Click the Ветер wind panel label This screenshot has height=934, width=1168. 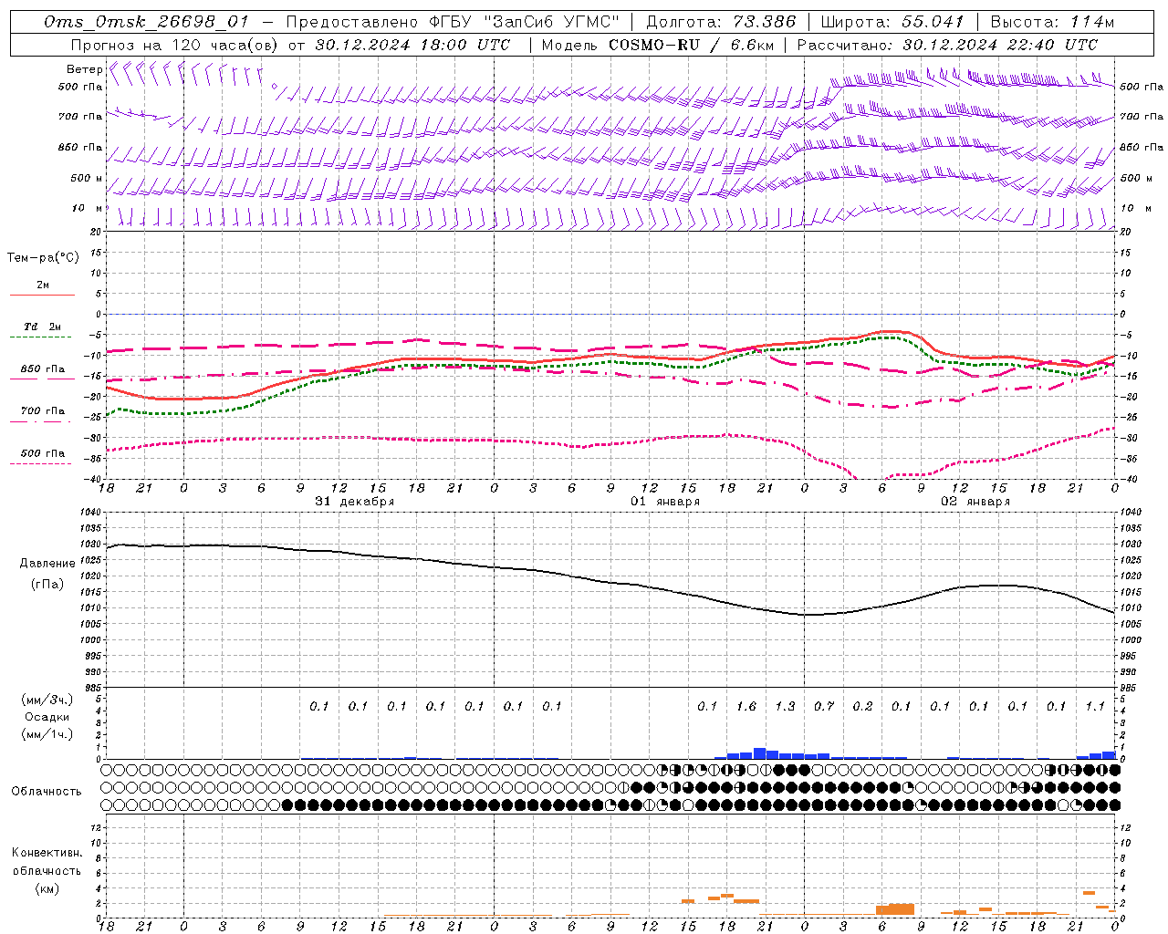click(x=84, y=69)
